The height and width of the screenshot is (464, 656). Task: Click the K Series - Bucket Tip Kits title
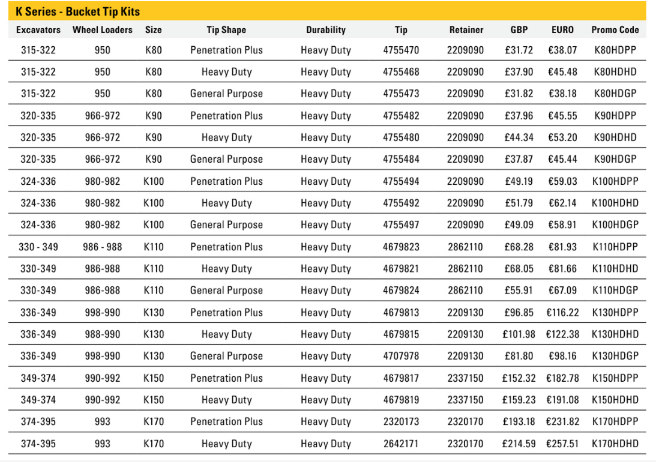(78, 11)
